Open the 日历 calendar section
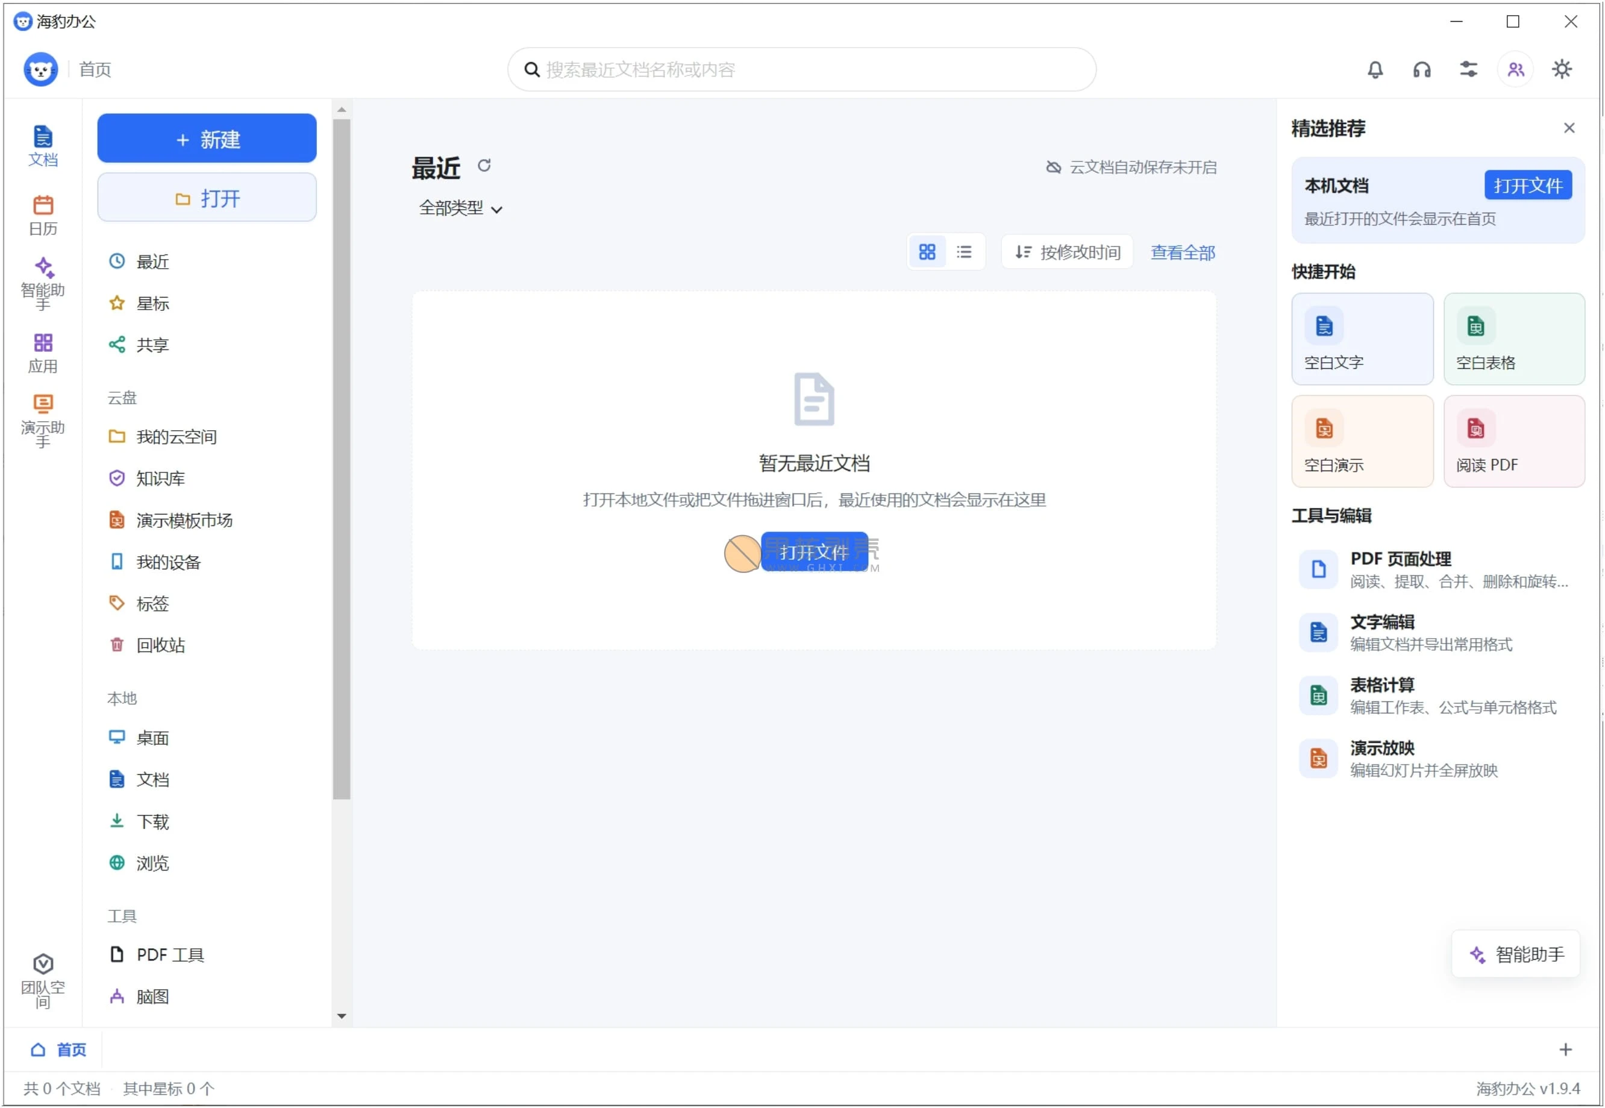Image resolution: width=1605 pixels, height=1108 pixels. (x=42, y=215)
